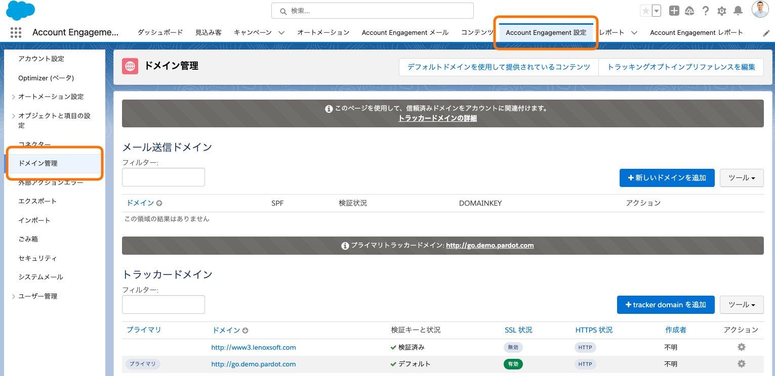
Task: Open http://go.demo.pardot.com link in table row
Action: click(254, 364)
